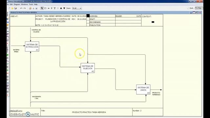Viewport: 210px width, 118px height.
Task: Click the CONTROL DE CALIDAD arrow label
Action: click(36, 31)
